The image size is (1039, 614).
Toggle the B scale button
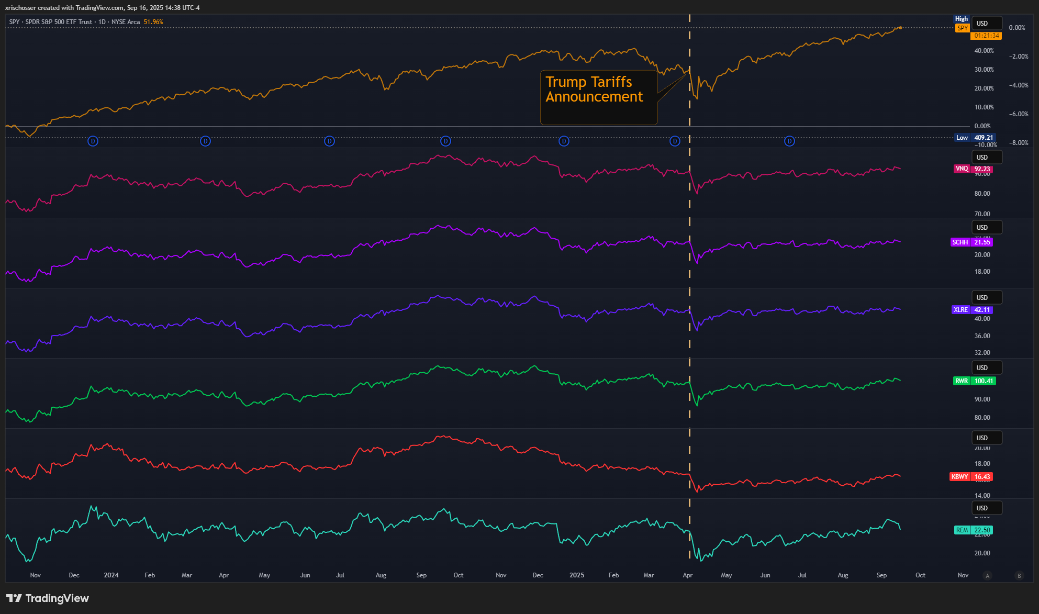point(1019,575)
